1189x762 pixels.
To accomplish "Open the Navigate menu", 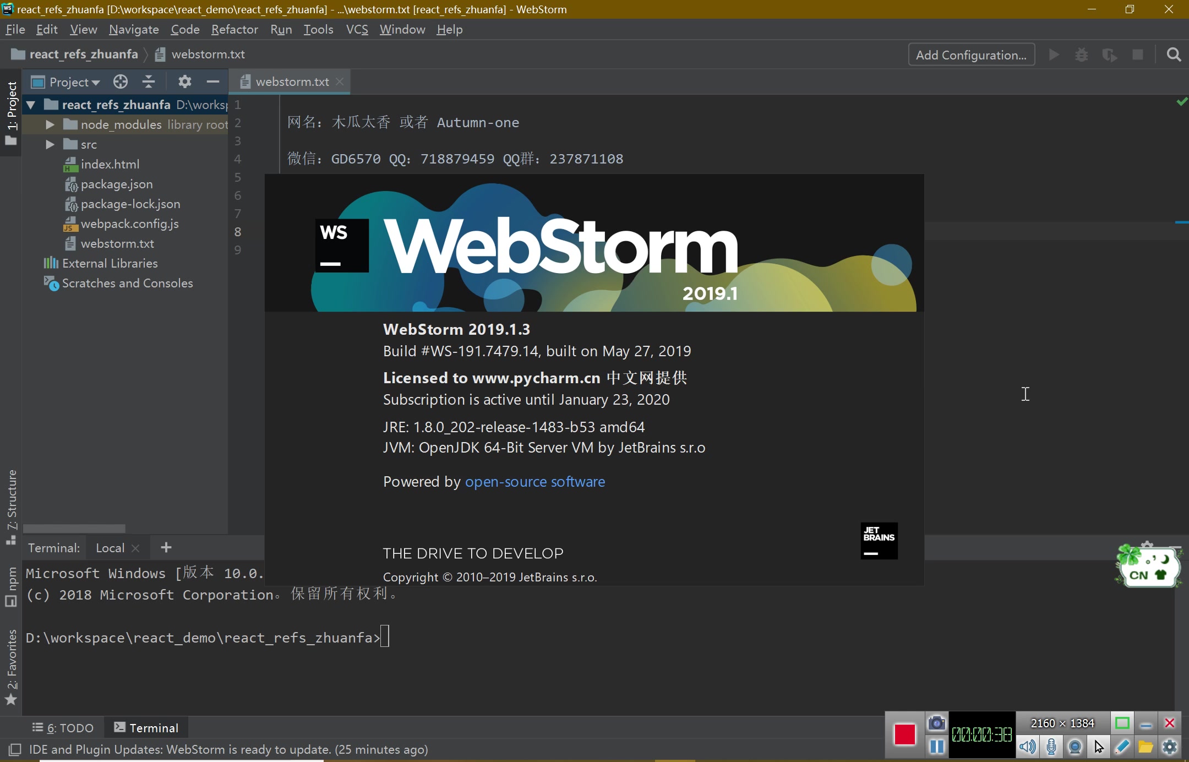I will point(134,29).
